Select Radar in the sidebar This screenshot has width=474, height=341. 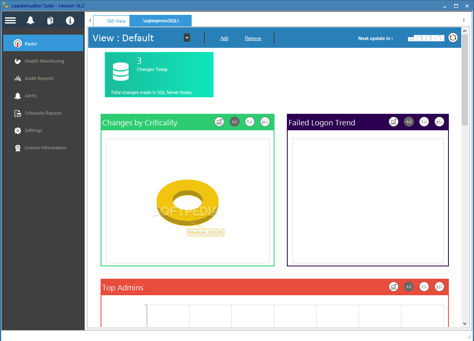click(x=43, y=44)
